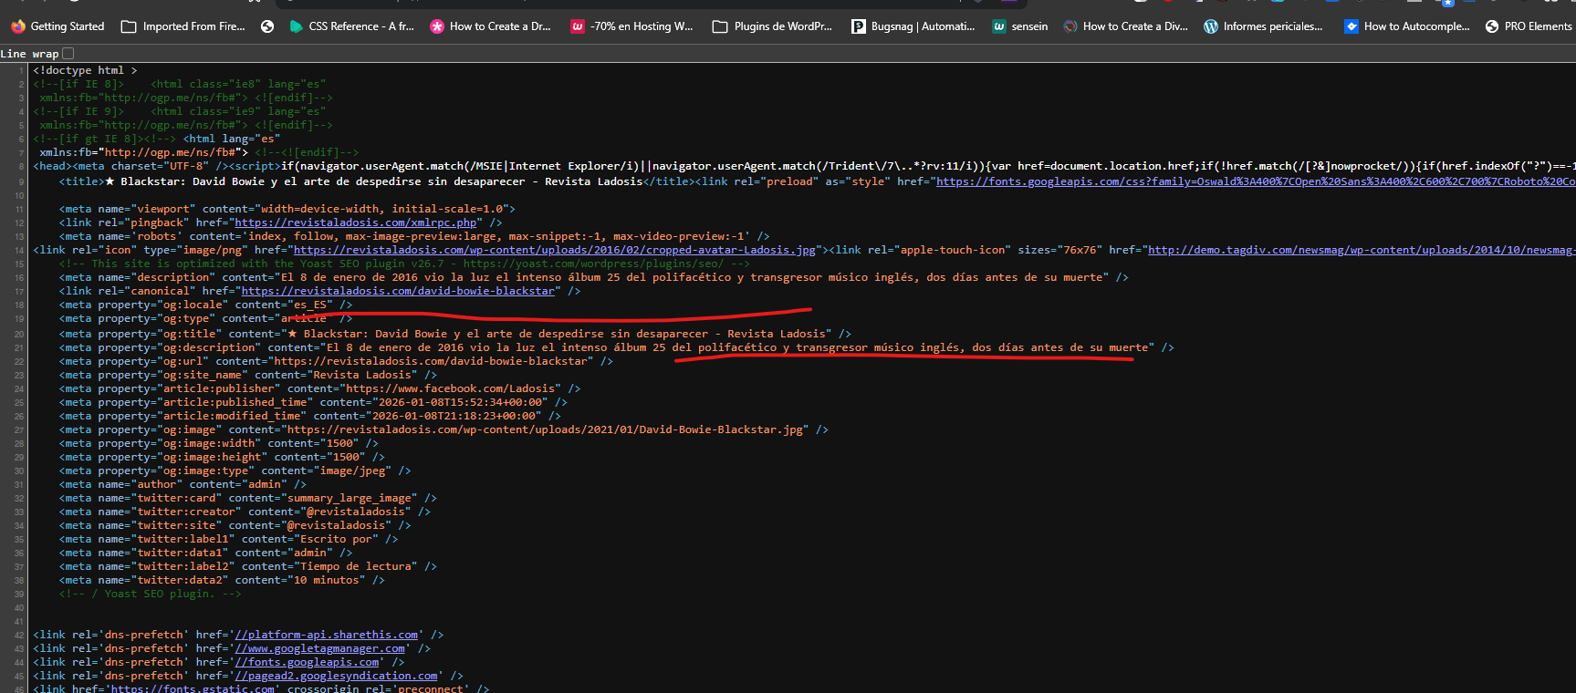The image size is (1576, 693).
Task: Follow the www.googletagmanager.com link
Action: click(x=320, y=648)
